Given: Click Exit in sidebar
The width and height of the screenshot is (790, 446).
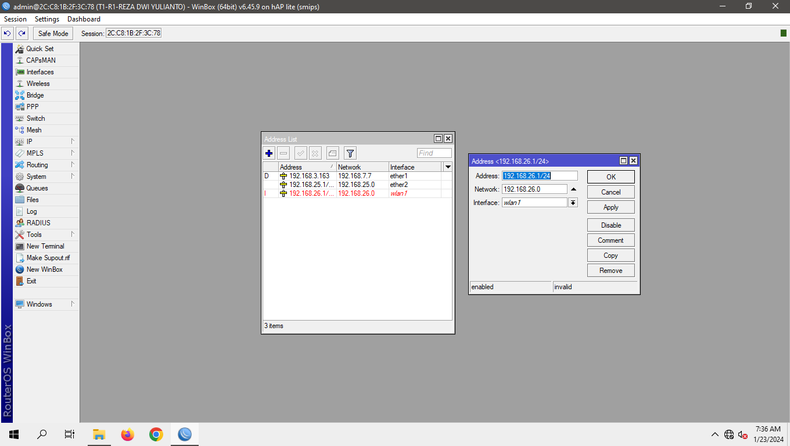Looking at the screenshot, I should pyautogui.click(x=46, y=281).
